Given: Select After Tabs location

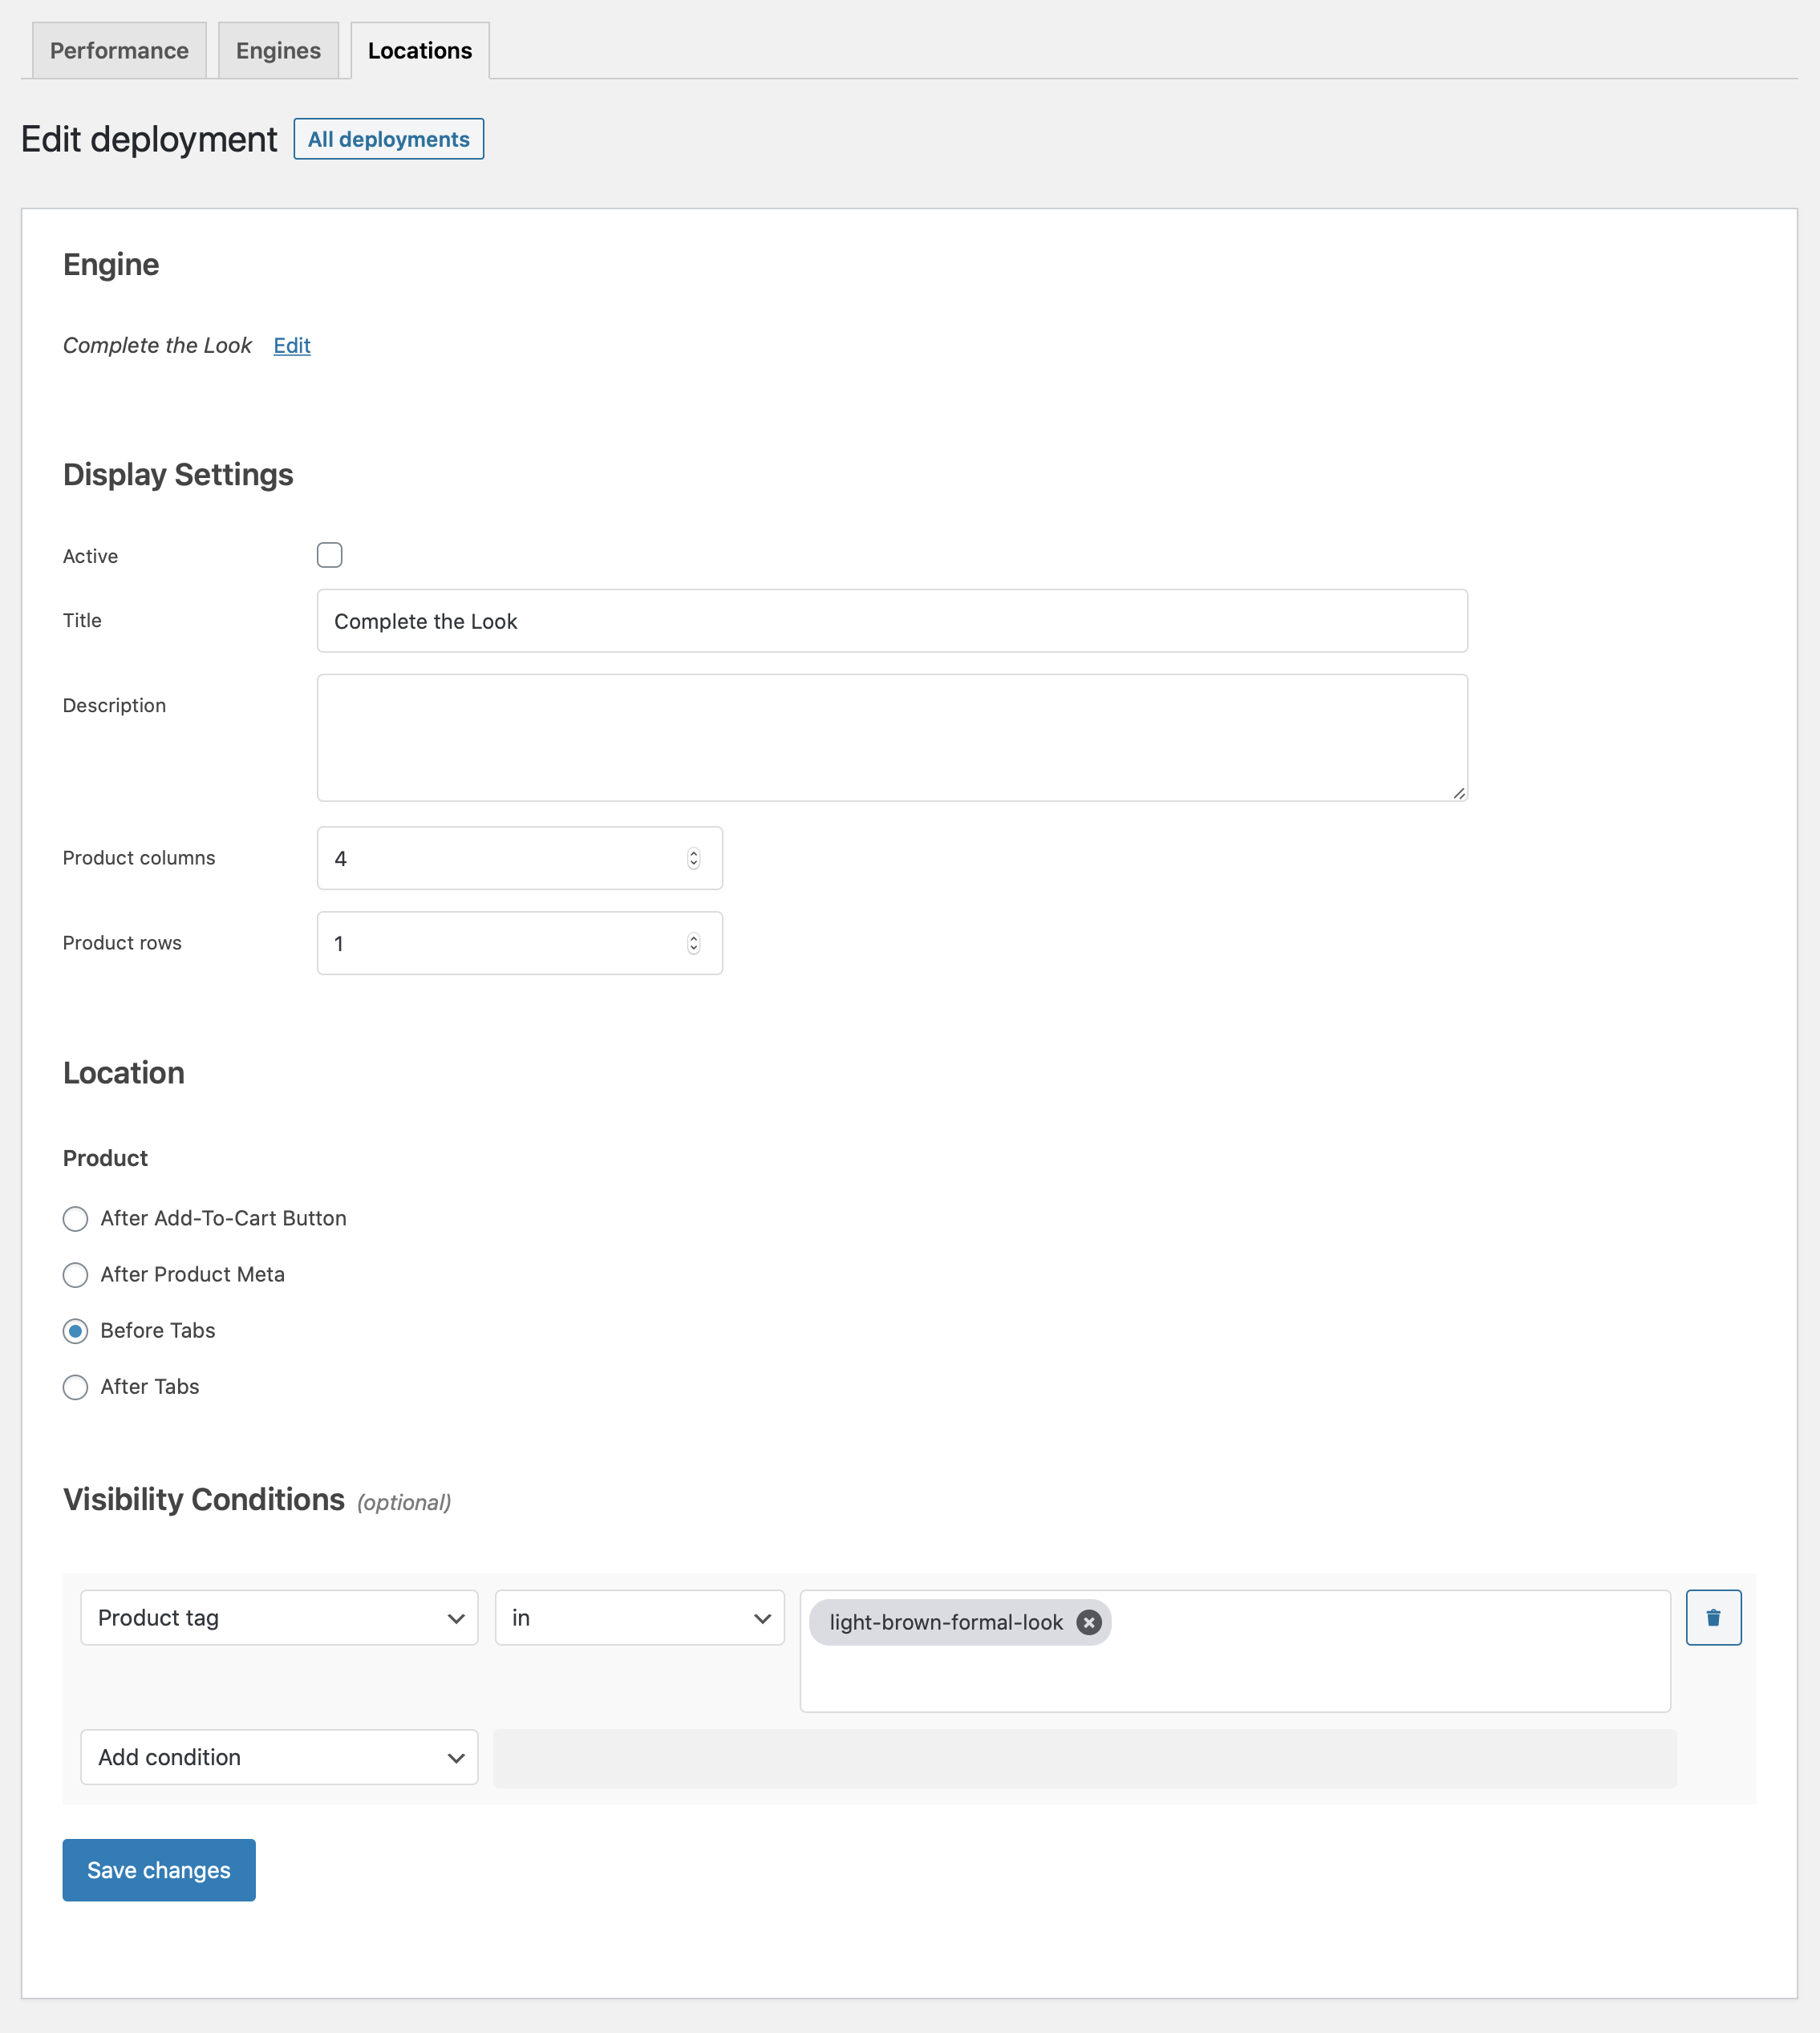Looking at the screenshot, I should point(75,1386).
